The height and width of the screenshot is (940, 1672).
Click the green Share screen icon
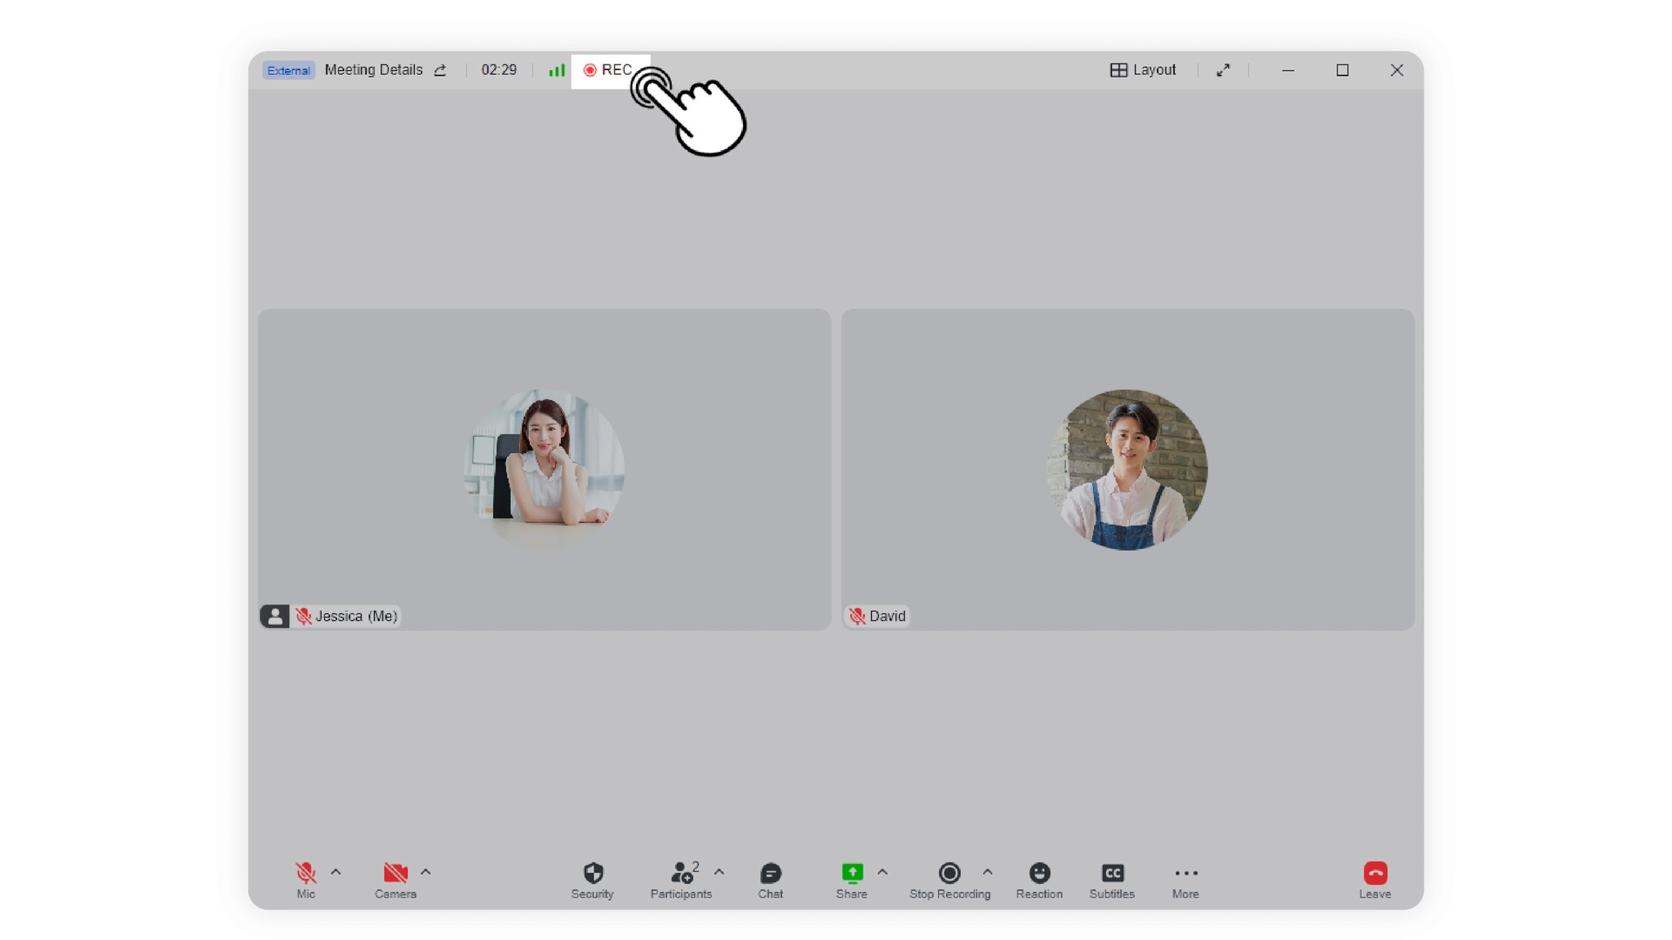point(852,872)
